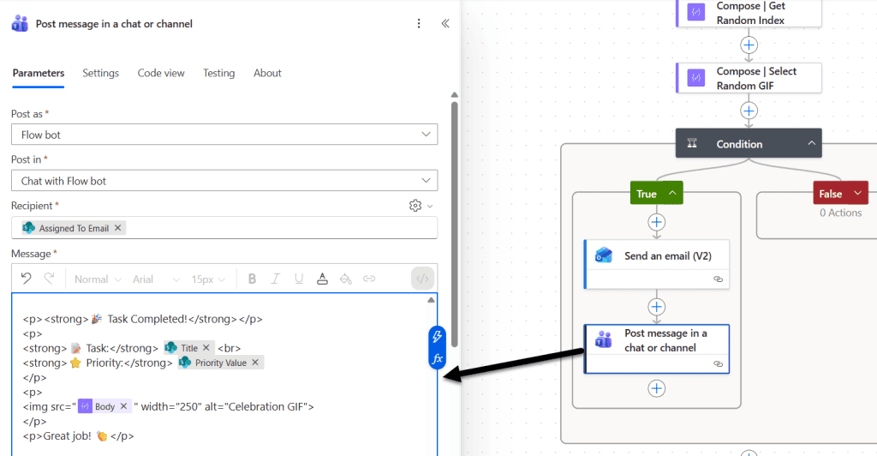Click inside the Recipient input field

[224, 228]
